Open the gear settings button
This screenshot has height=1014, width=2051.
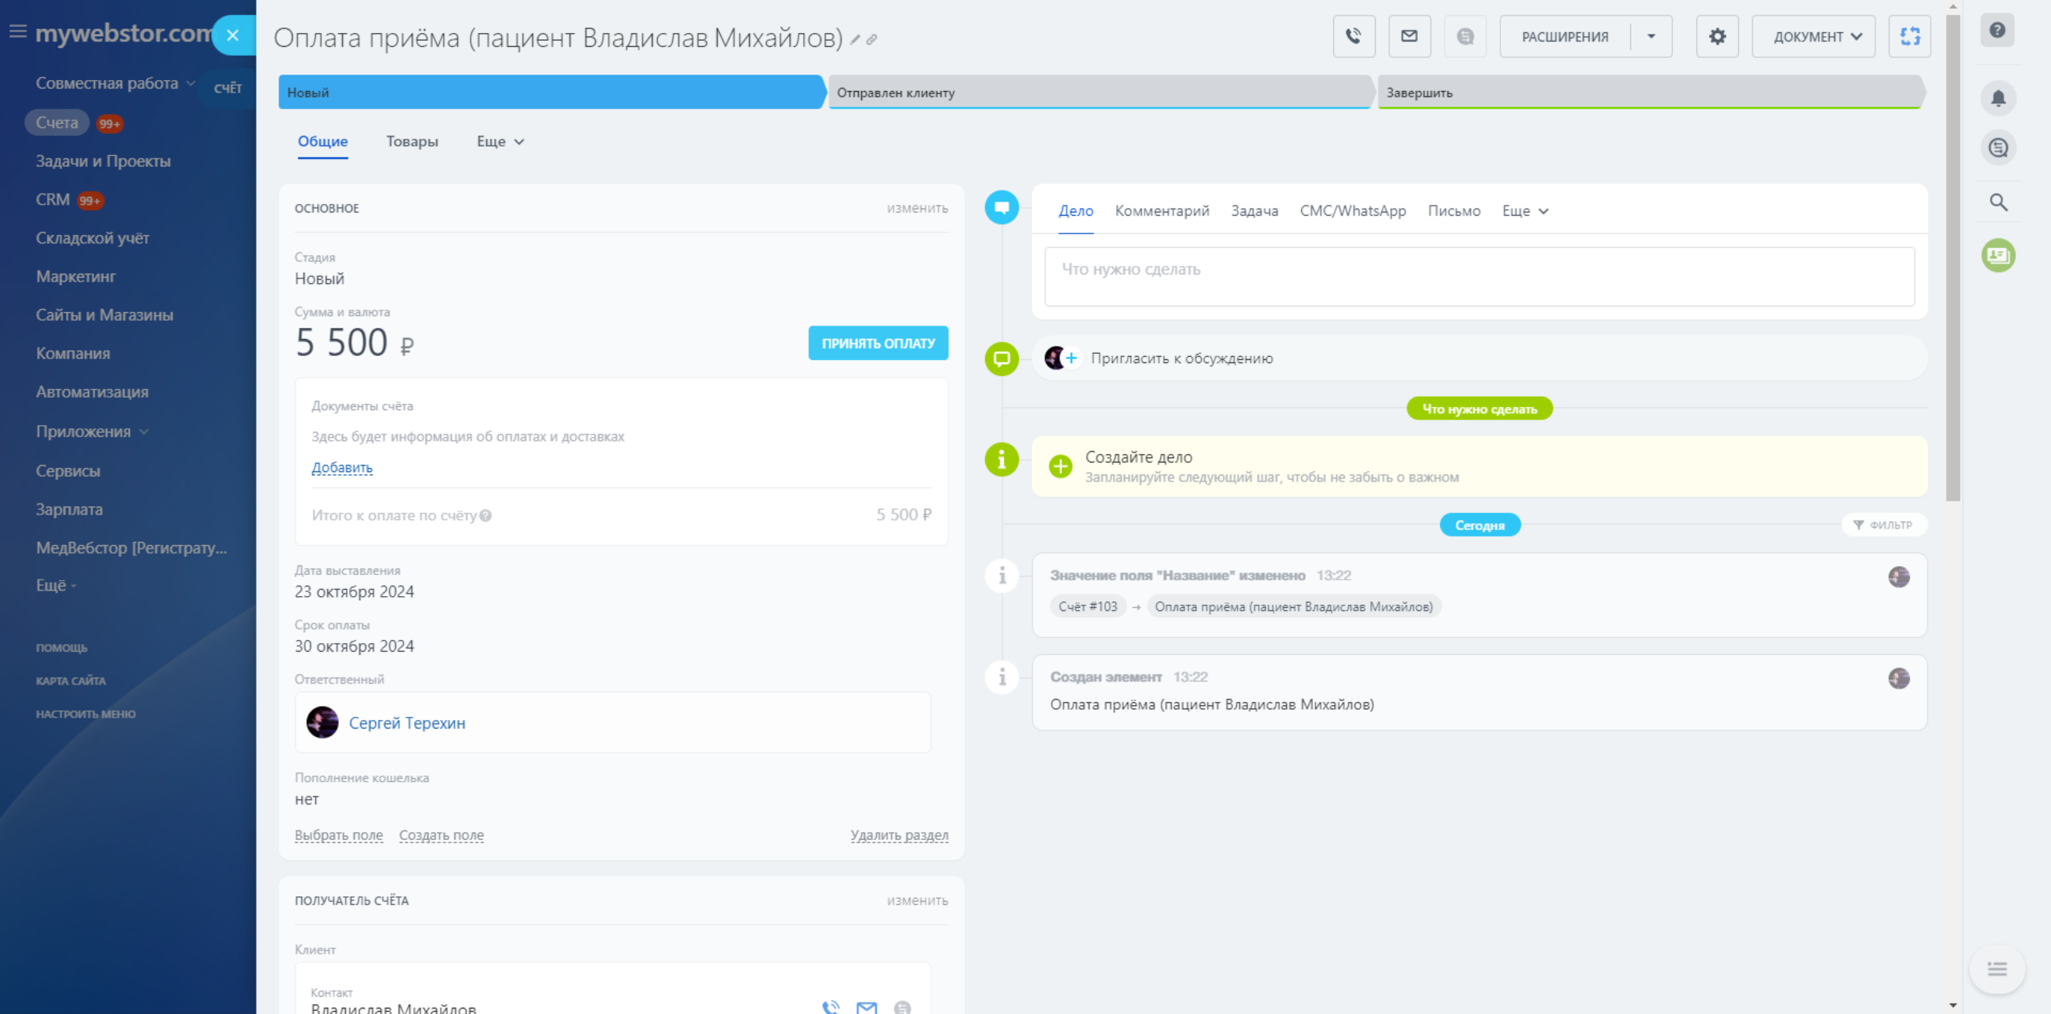point(1717,37)
